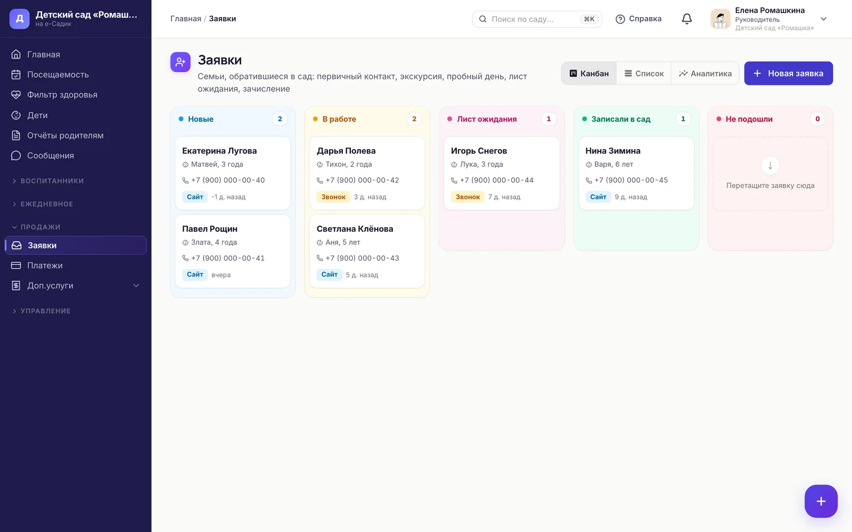The width and height of the screenshot is (852, 532).
Task: Expand the ЕЖЕДНЕВНОЕ sidebar section
Action: pos(43,204)
